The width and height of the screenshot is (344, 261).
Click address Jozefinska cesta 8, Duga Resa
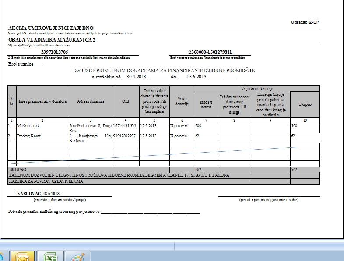click(x=91, y=128)
